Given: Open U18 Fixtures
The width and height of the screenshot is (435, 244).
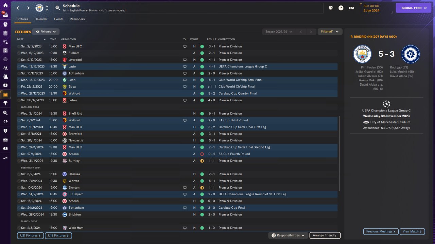Looking at the screenshot, I should pos(58,236).
